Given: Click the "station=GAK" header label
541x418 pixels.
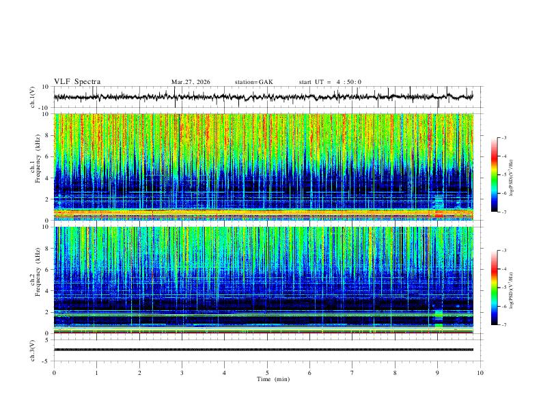Looking at the screenshot, I should pyautogui.click(x=253, y=82).
